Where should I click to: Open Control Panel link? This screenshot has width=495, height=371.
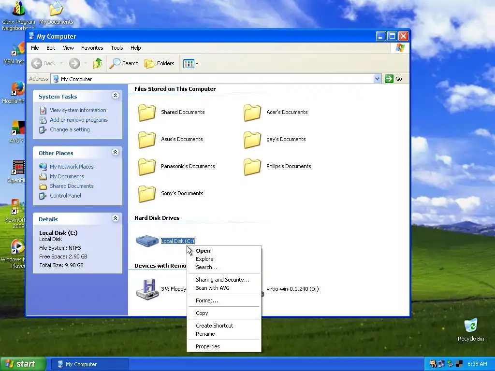[x=65, y=196]
